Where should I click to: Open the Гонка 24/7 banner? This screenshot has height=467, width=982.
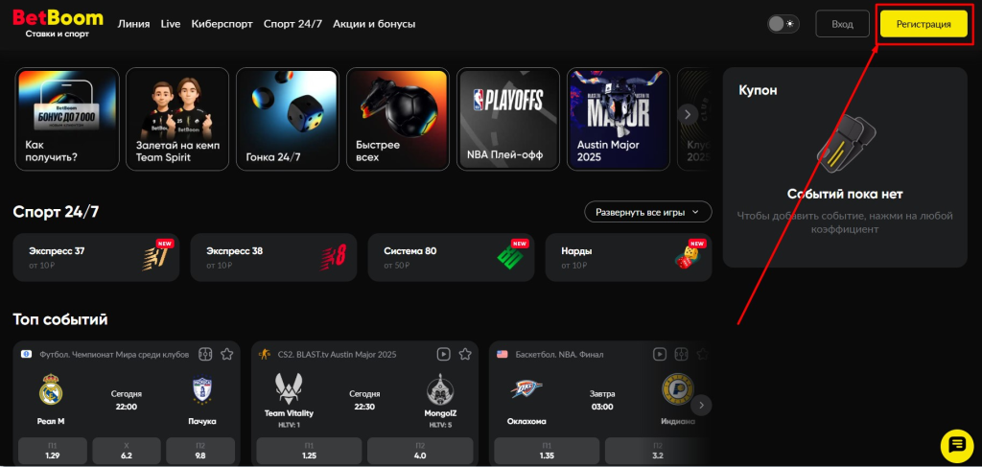point(288,119)
